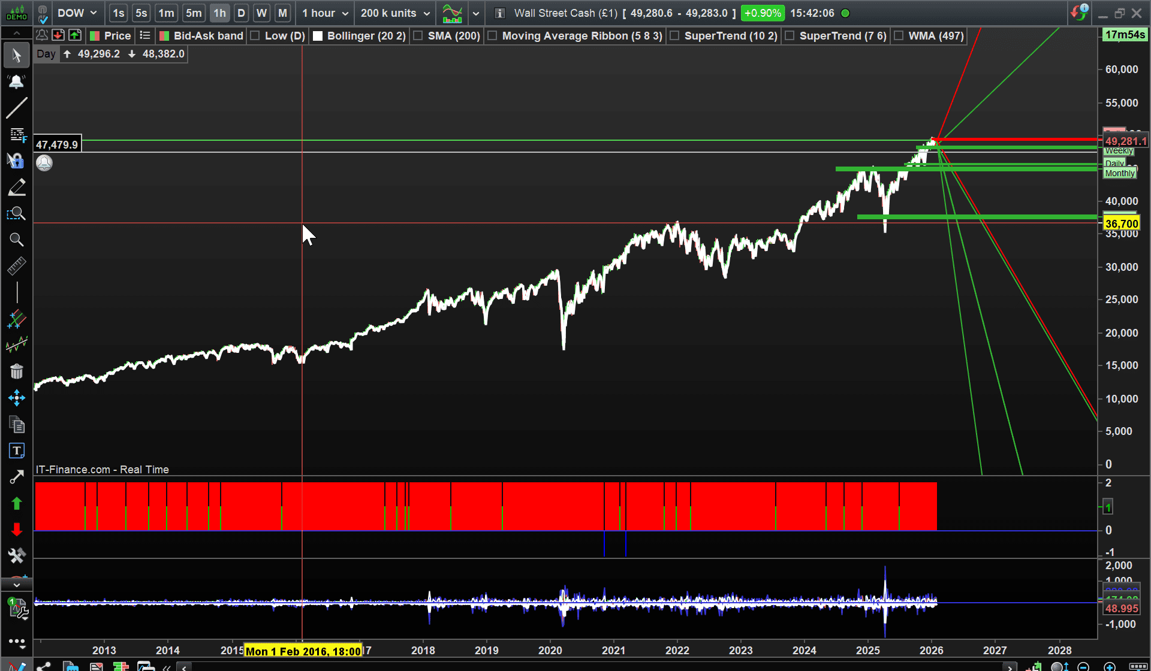This screenshot has height=671, width=1151.
Task: Pick the ruler measurement tool
Action: pyautogui.click(x=16, y=266)
